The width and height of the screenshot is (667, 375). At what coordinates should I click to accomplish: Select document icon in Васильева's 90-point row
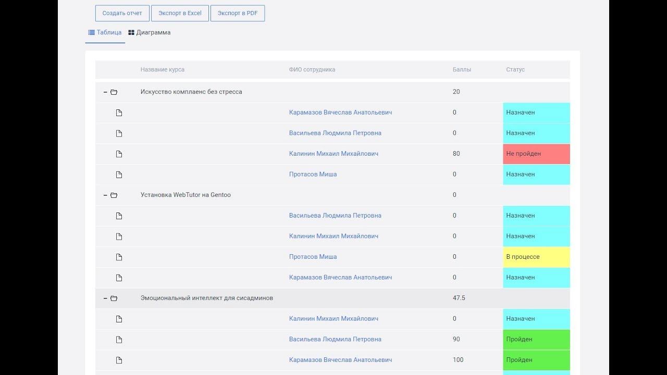[119, 340]
